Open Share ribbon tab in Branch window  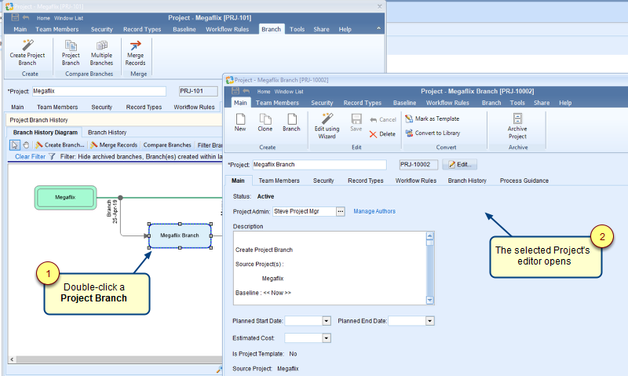tap(542, 103)
